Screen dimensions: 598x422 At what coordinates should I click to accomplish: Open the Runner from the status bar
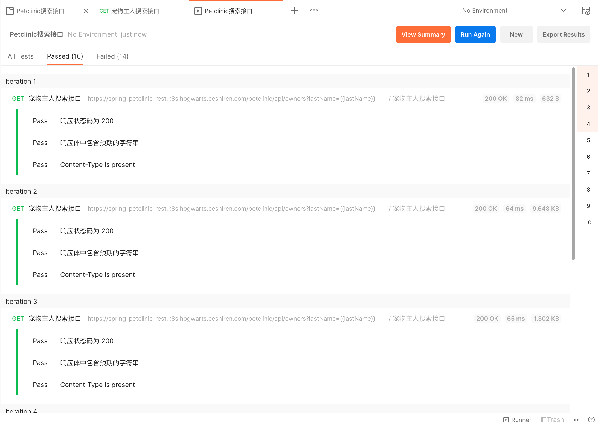(517, 419)
